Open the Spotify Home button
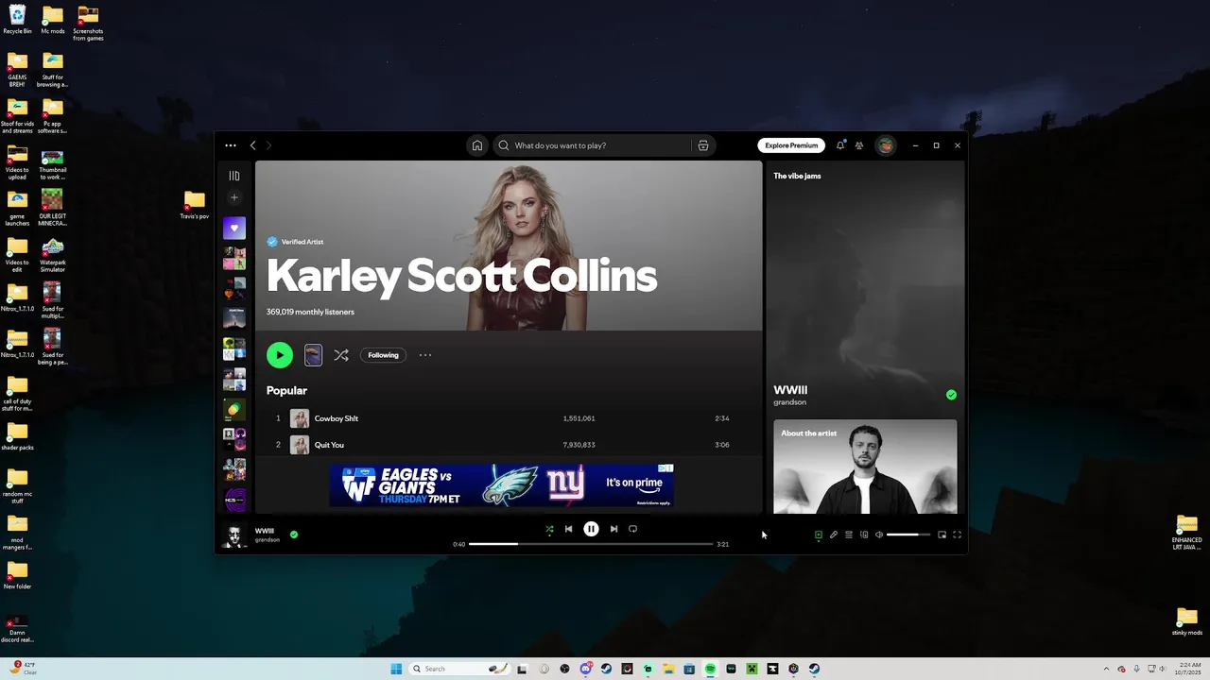The image size is (1210, 680). (x=477, y=145)
